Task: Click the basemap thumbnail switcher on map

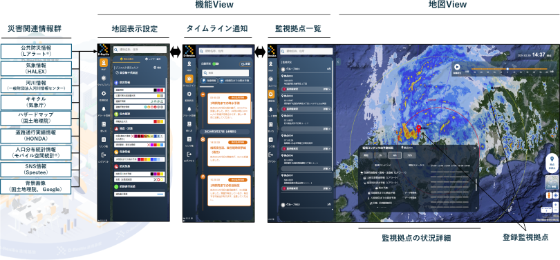Action: pos(552,182)
